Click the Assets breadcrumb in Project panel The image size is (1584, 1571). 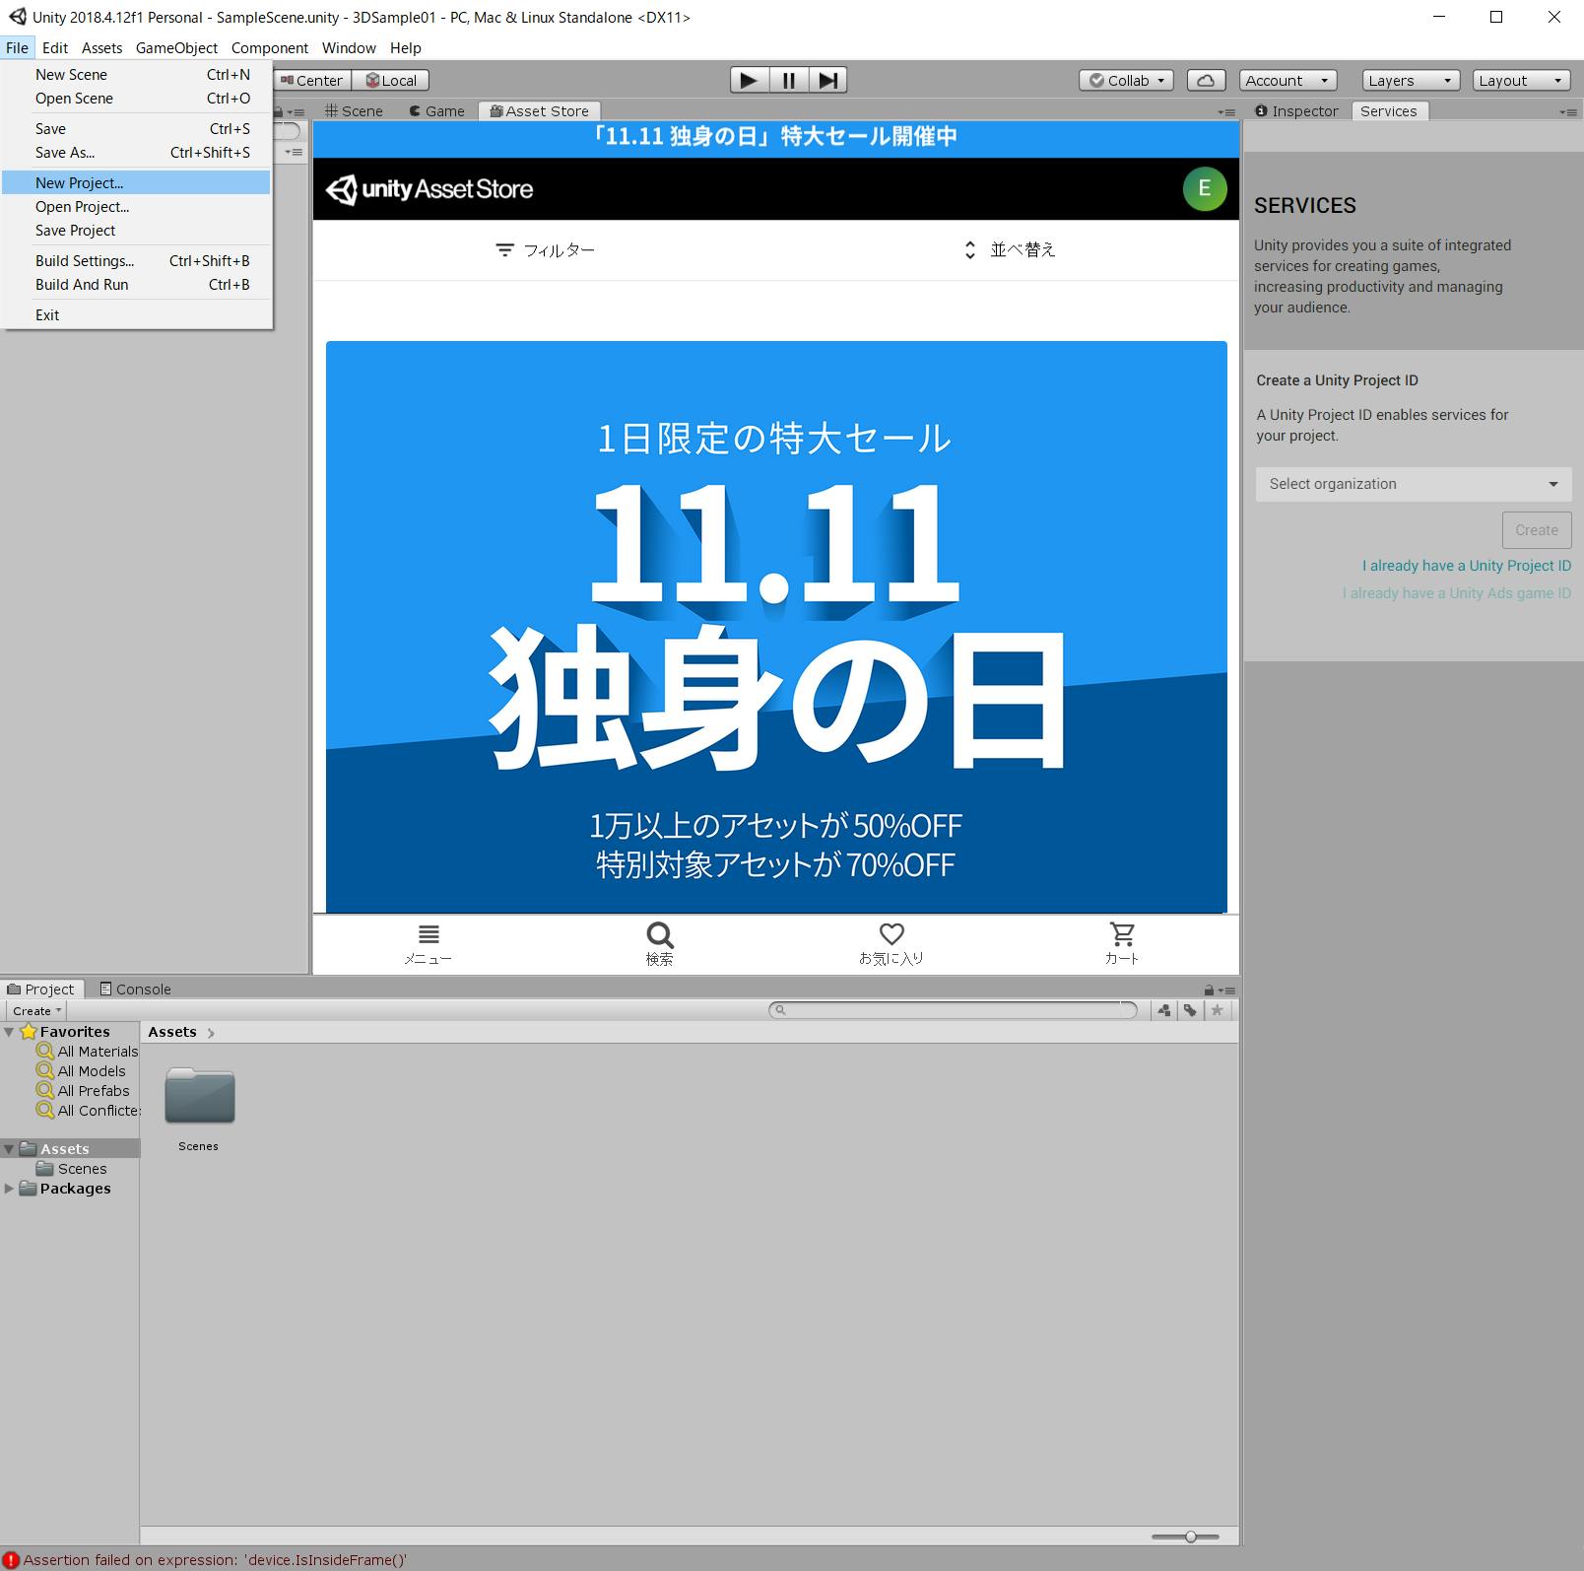(172, 1032)
